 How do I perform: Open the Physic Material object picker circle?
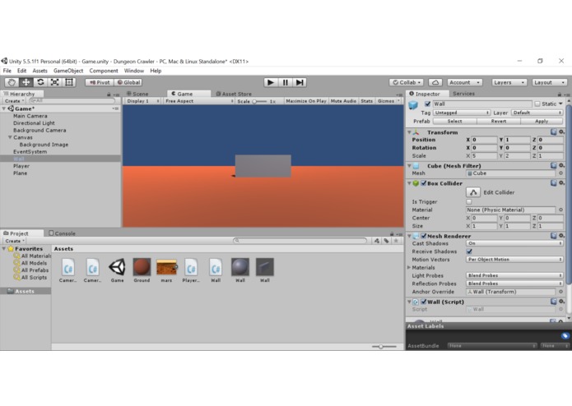[560, 210]
